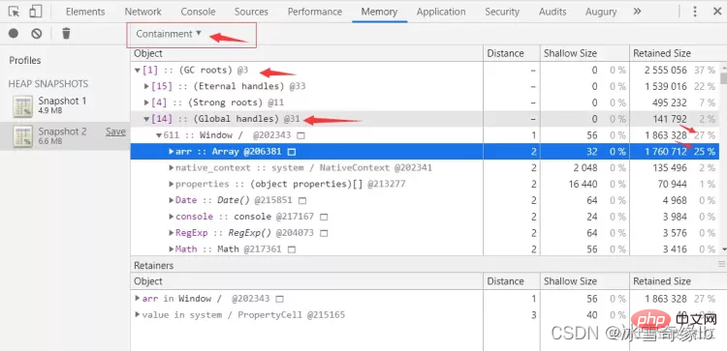
Task: Expand the arr in Window retainer row
Action: tap(138, 298)
